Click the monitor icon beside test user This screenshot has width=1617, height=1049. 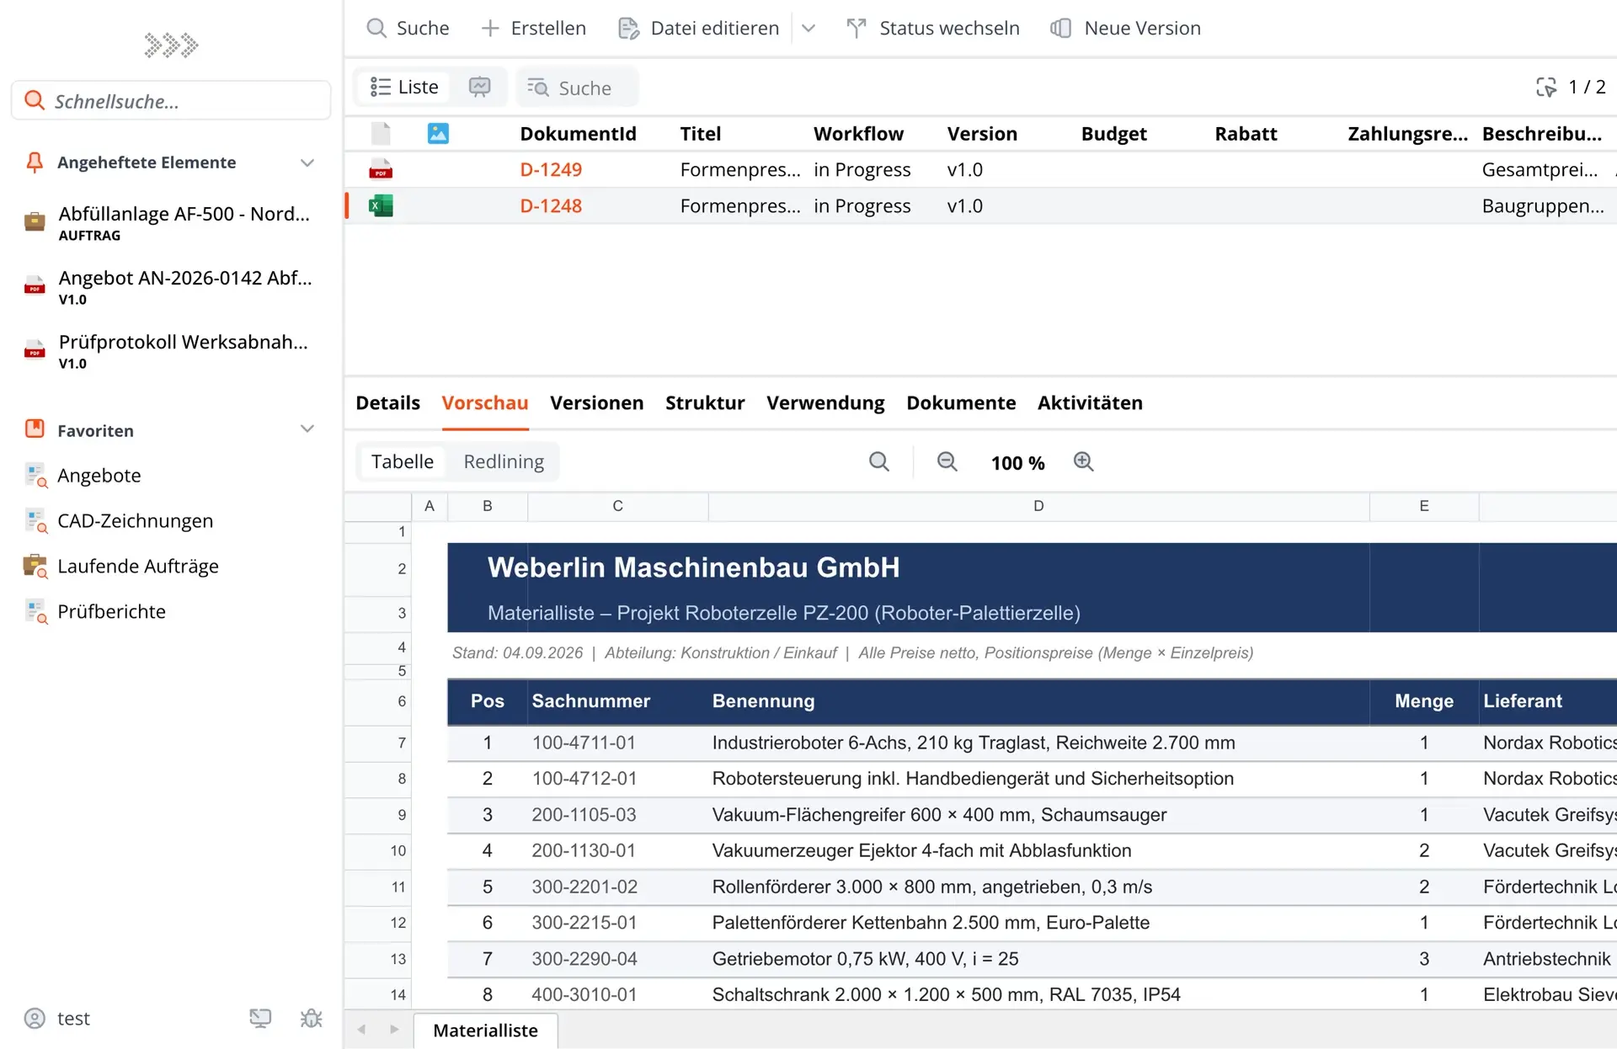260,1018
